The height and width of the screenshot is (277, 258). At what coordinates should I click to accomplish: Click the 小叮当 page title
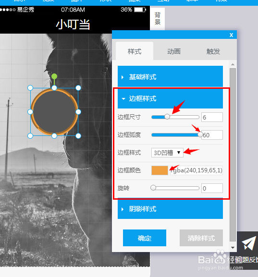(73, 24)
